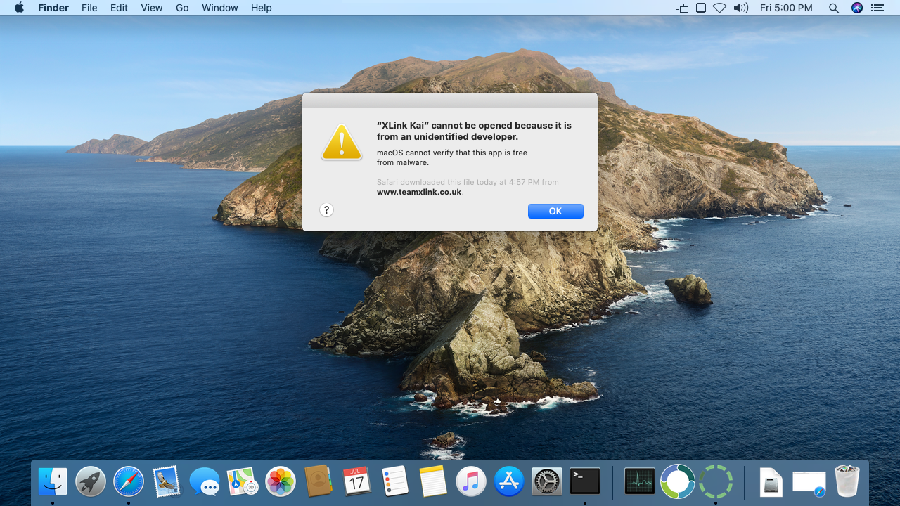Expand the volume control in menu bar
Viewport: 900px width, 506px height.
[740, 8]
